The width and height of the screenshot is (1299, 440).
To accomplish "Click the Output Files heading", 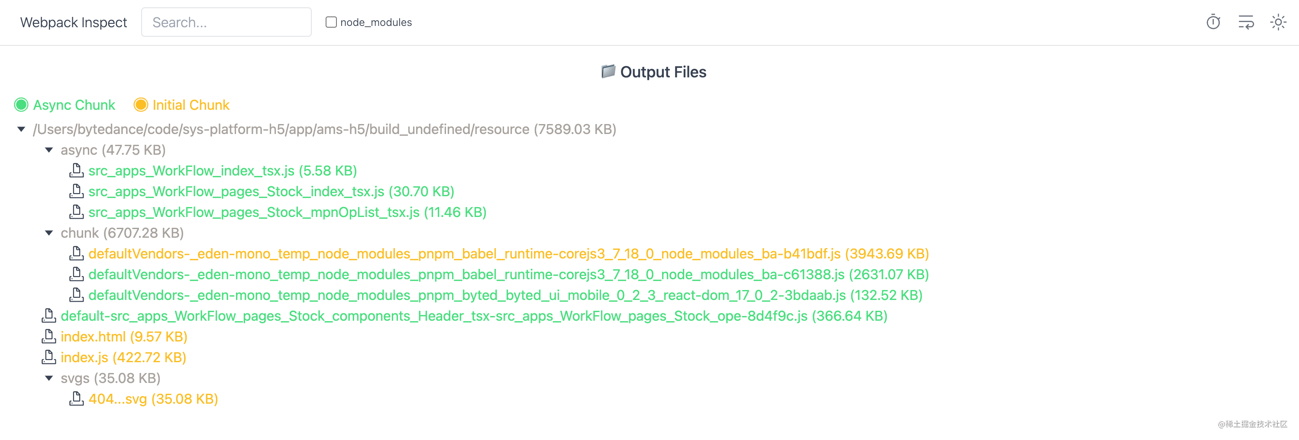I will coord(663,72).
